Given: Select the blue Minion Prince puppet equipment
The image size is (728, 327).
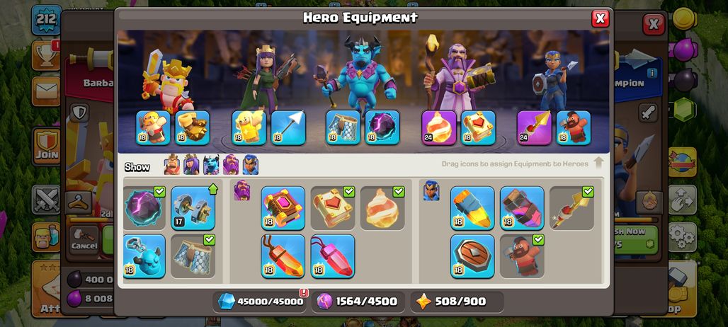Looking at the screenshot, I should click(x=144, y=256).
